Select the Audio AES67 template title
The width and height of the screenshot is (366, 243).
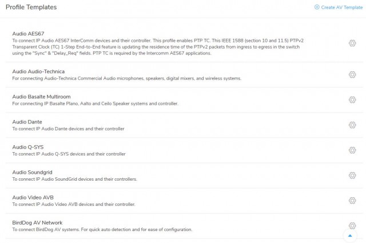click(28, 34)
